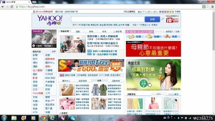Click the 房仲刊登 Free ad banner
Screen dimensions: 215x121
(x=91, y=66)
